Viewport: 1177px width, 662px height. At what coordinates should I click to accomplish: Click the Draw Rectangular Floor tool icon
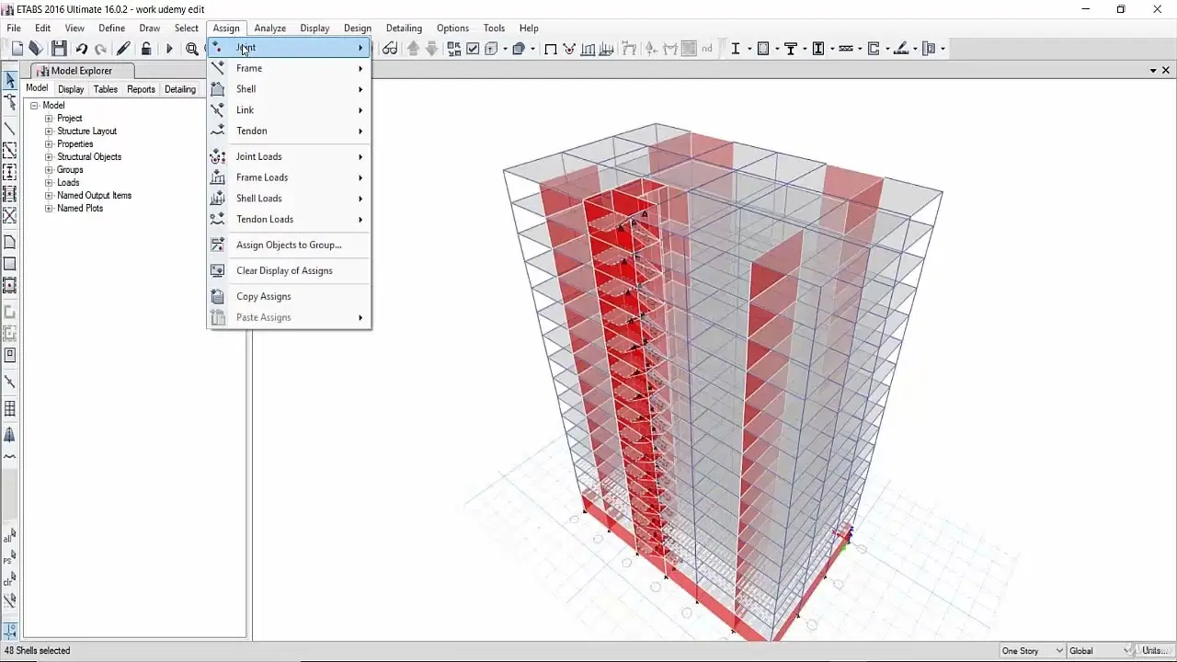(x=10, y=264)
